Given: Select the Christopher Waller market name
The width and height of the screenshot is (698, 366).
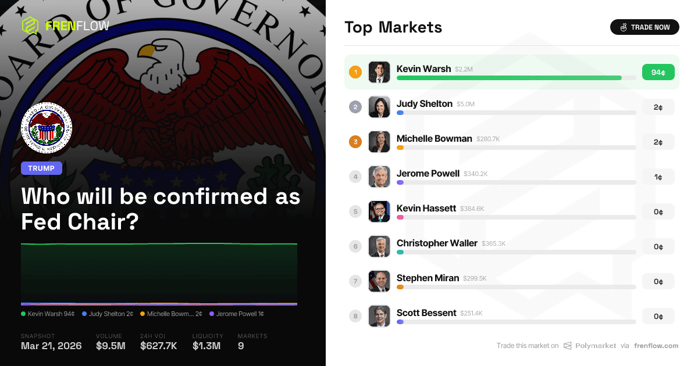Looking at the screenshot, I should (x=437, y=243).
